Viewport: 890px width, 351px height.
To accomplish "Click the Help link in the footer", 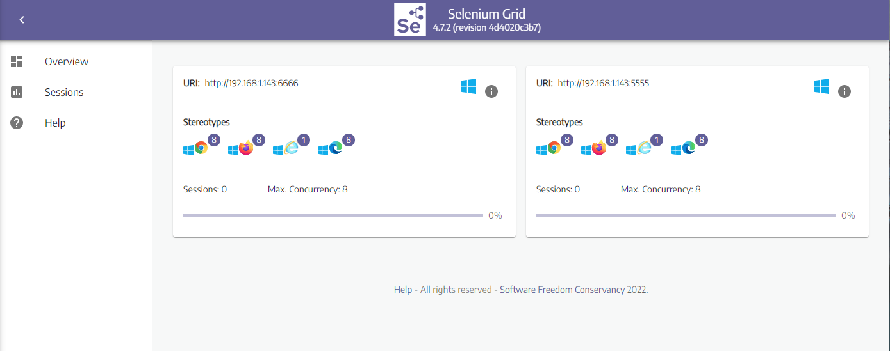I will (403, 290).
